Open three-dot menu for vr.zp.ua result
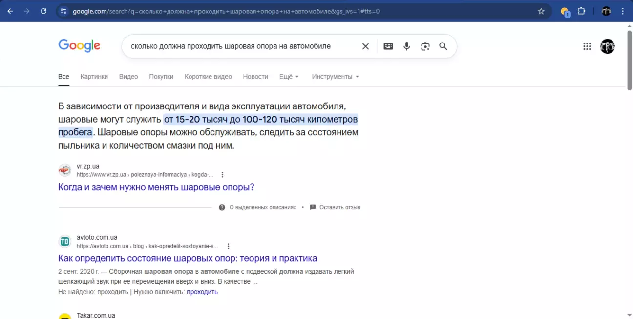This screenshot has width=633, height=319. [x=223, y=175]
